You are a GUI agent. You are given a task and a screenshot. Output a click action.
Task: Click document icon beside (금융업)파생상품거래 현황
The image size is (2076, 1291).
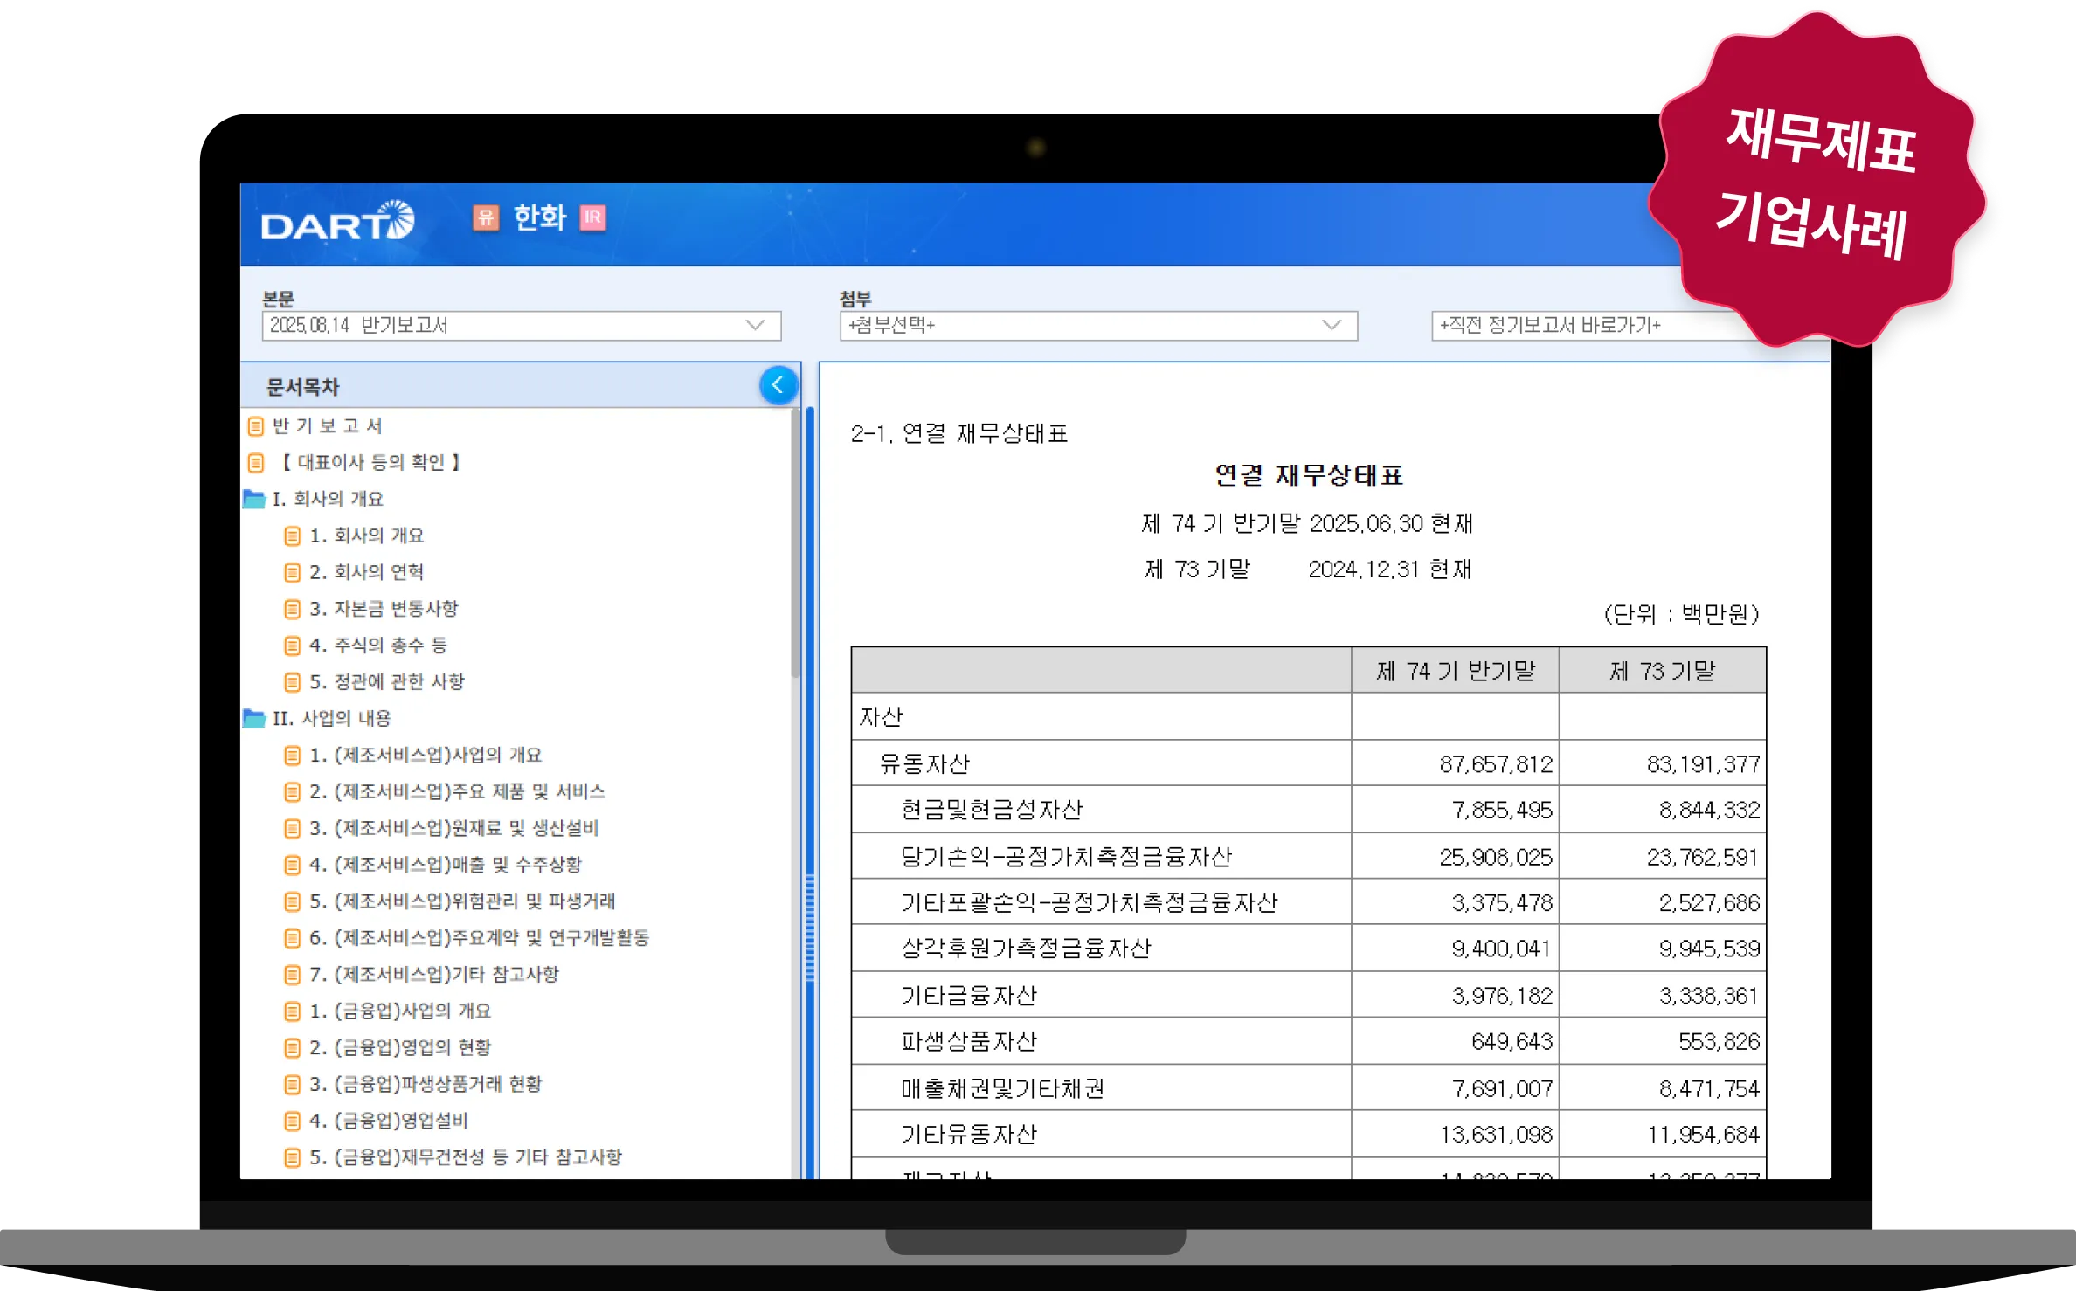(293, 1085)
